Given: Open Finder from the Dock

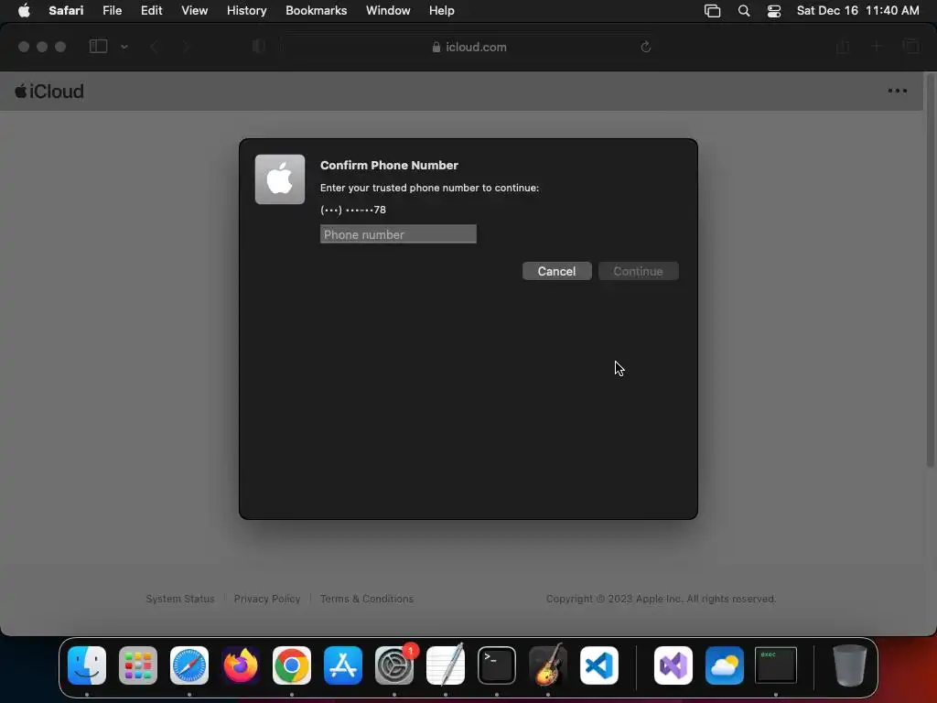Looking at the screenshot, I should [x=87, y=665].
